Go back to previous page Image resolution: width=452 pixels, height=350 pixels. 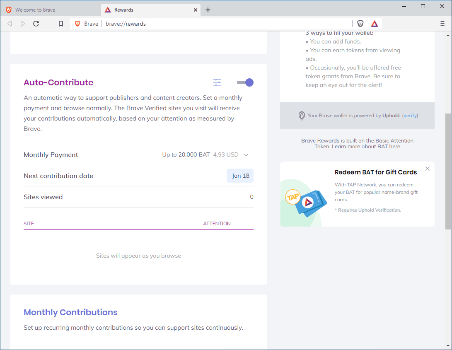(10, 24)
